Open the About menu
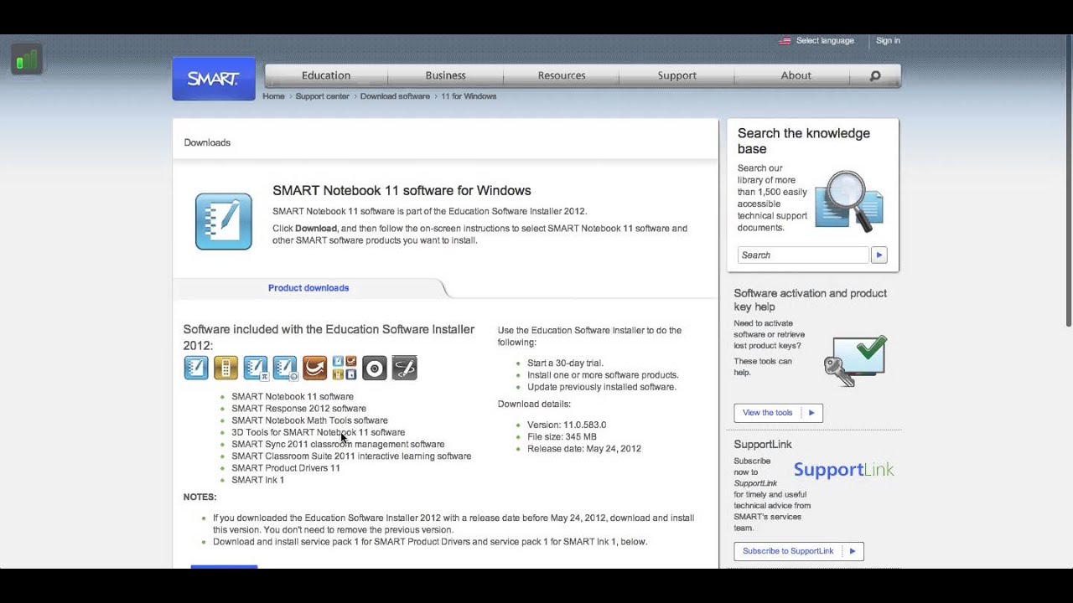This screenshot has width=1073, height=603. click(x=796, y=75)
